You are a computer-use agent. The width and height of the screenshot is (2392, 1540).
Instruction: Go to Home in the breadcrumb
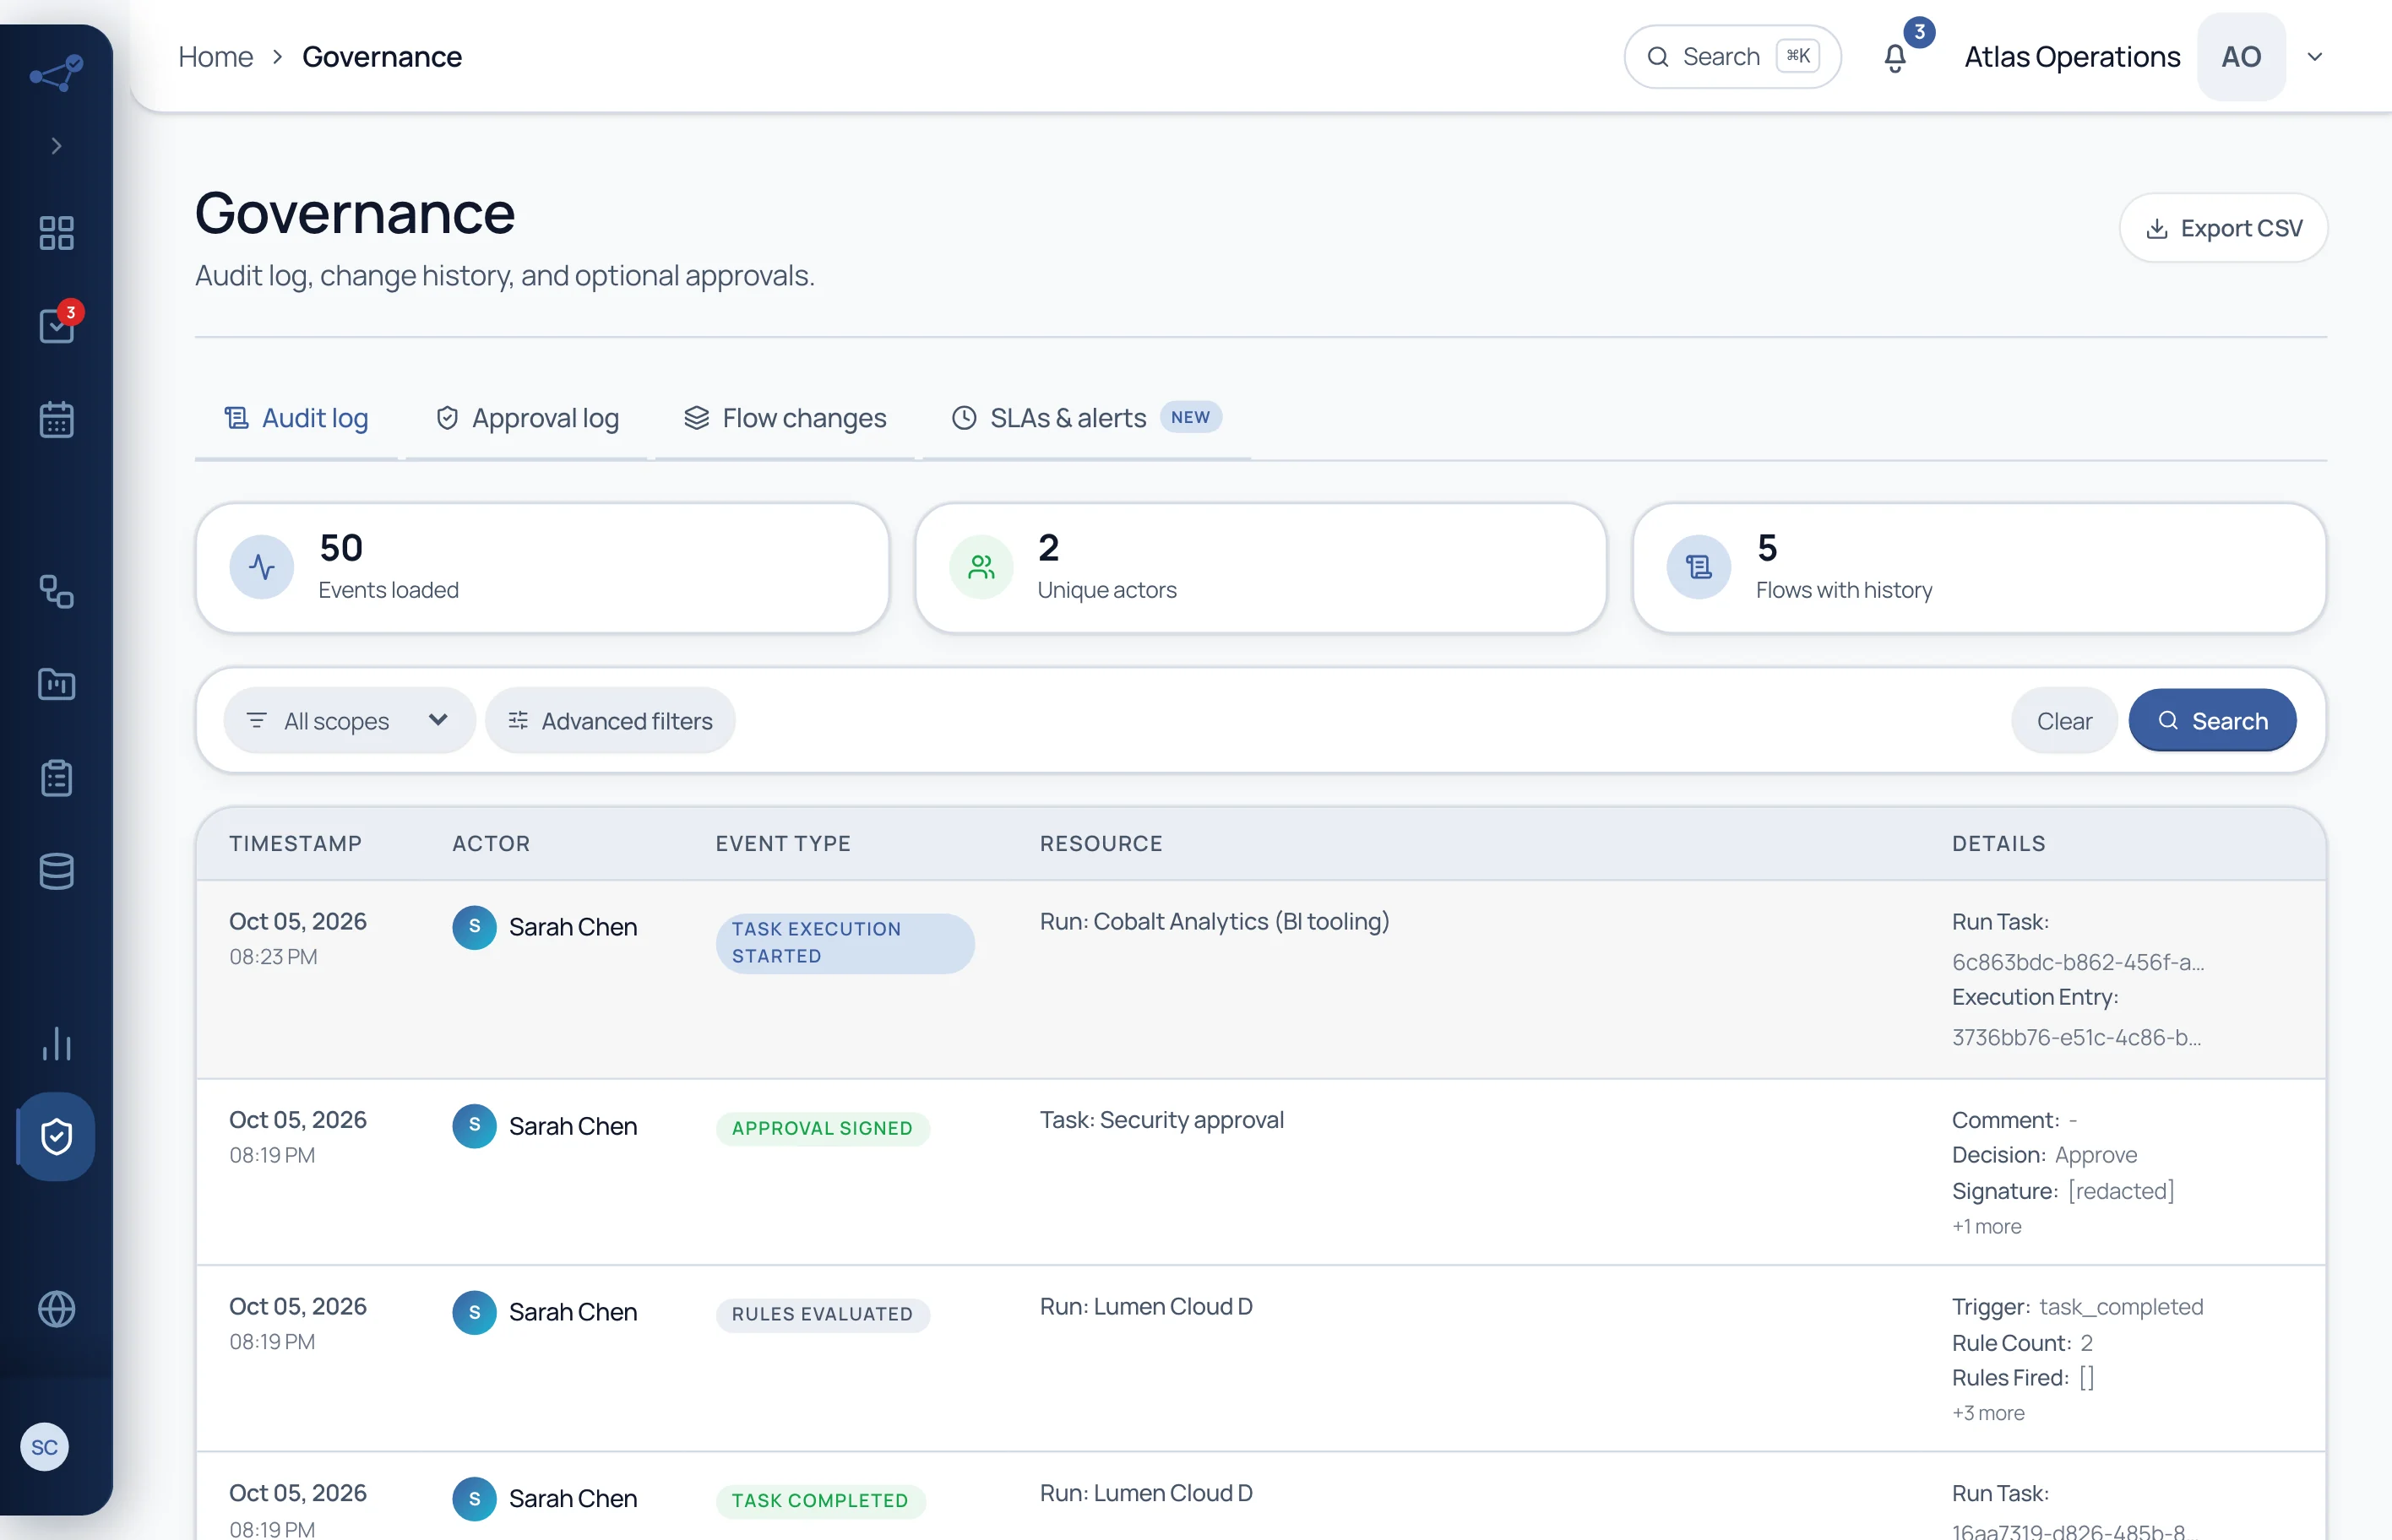215,57
